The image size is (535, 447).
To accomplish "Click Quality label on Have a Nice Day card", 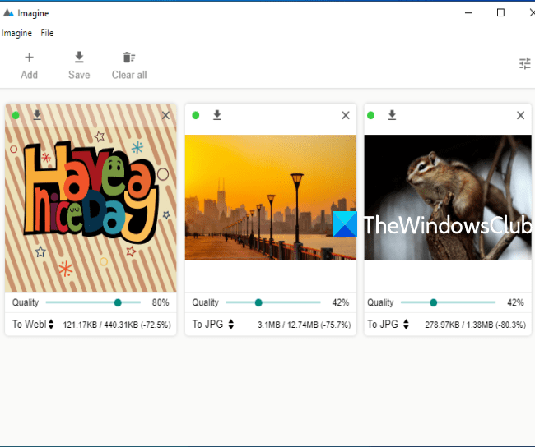I will click(26, 302).
